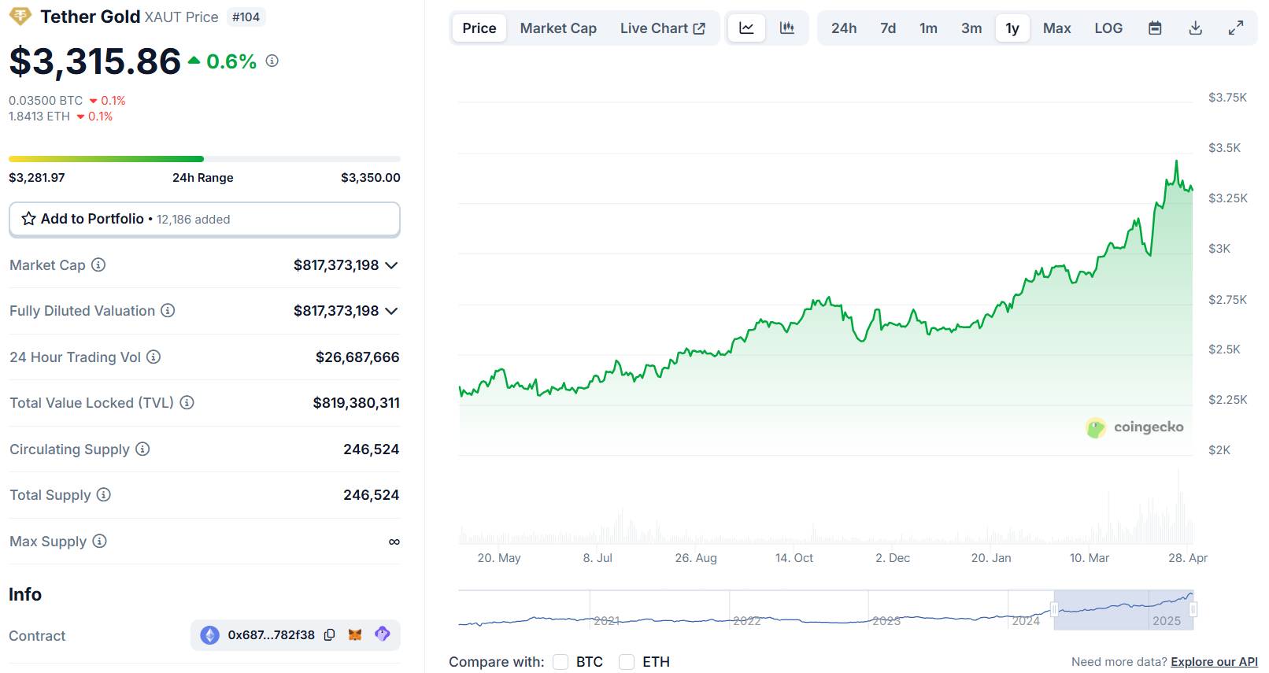Screen dimensions: 1269x673
Task: Show Circulating Supply info icon
Action: (x=142, y=449)
